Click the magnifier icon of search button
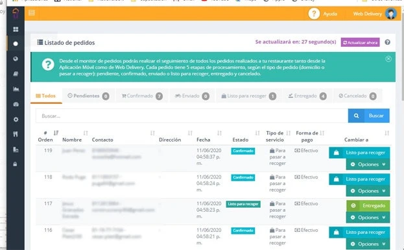 click(356, 116)
